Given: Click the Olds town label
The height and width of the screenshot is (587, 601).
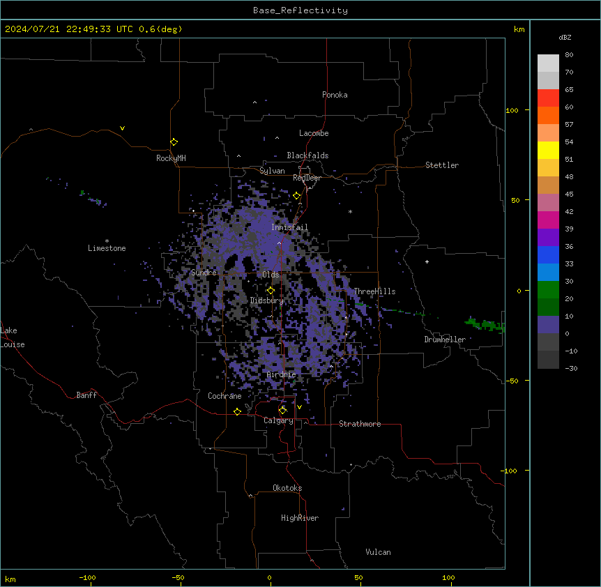Looking at the screenshot, I should point(271,275).
